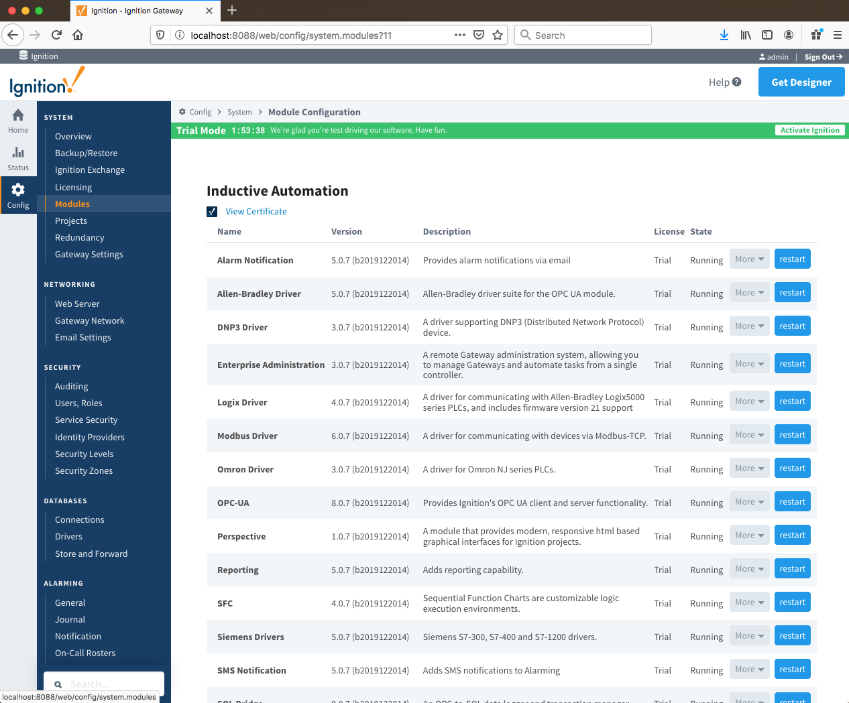Toggle Inductive Automation certificate checkbox
Image resolution: width=849 pixels, height=703 pixels.
[x=212, y=212]
